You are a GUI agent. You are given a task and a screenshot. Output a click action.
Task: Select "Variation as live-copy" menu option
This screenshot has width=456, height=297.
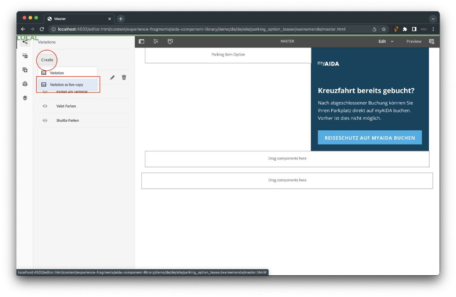[67, 85]
